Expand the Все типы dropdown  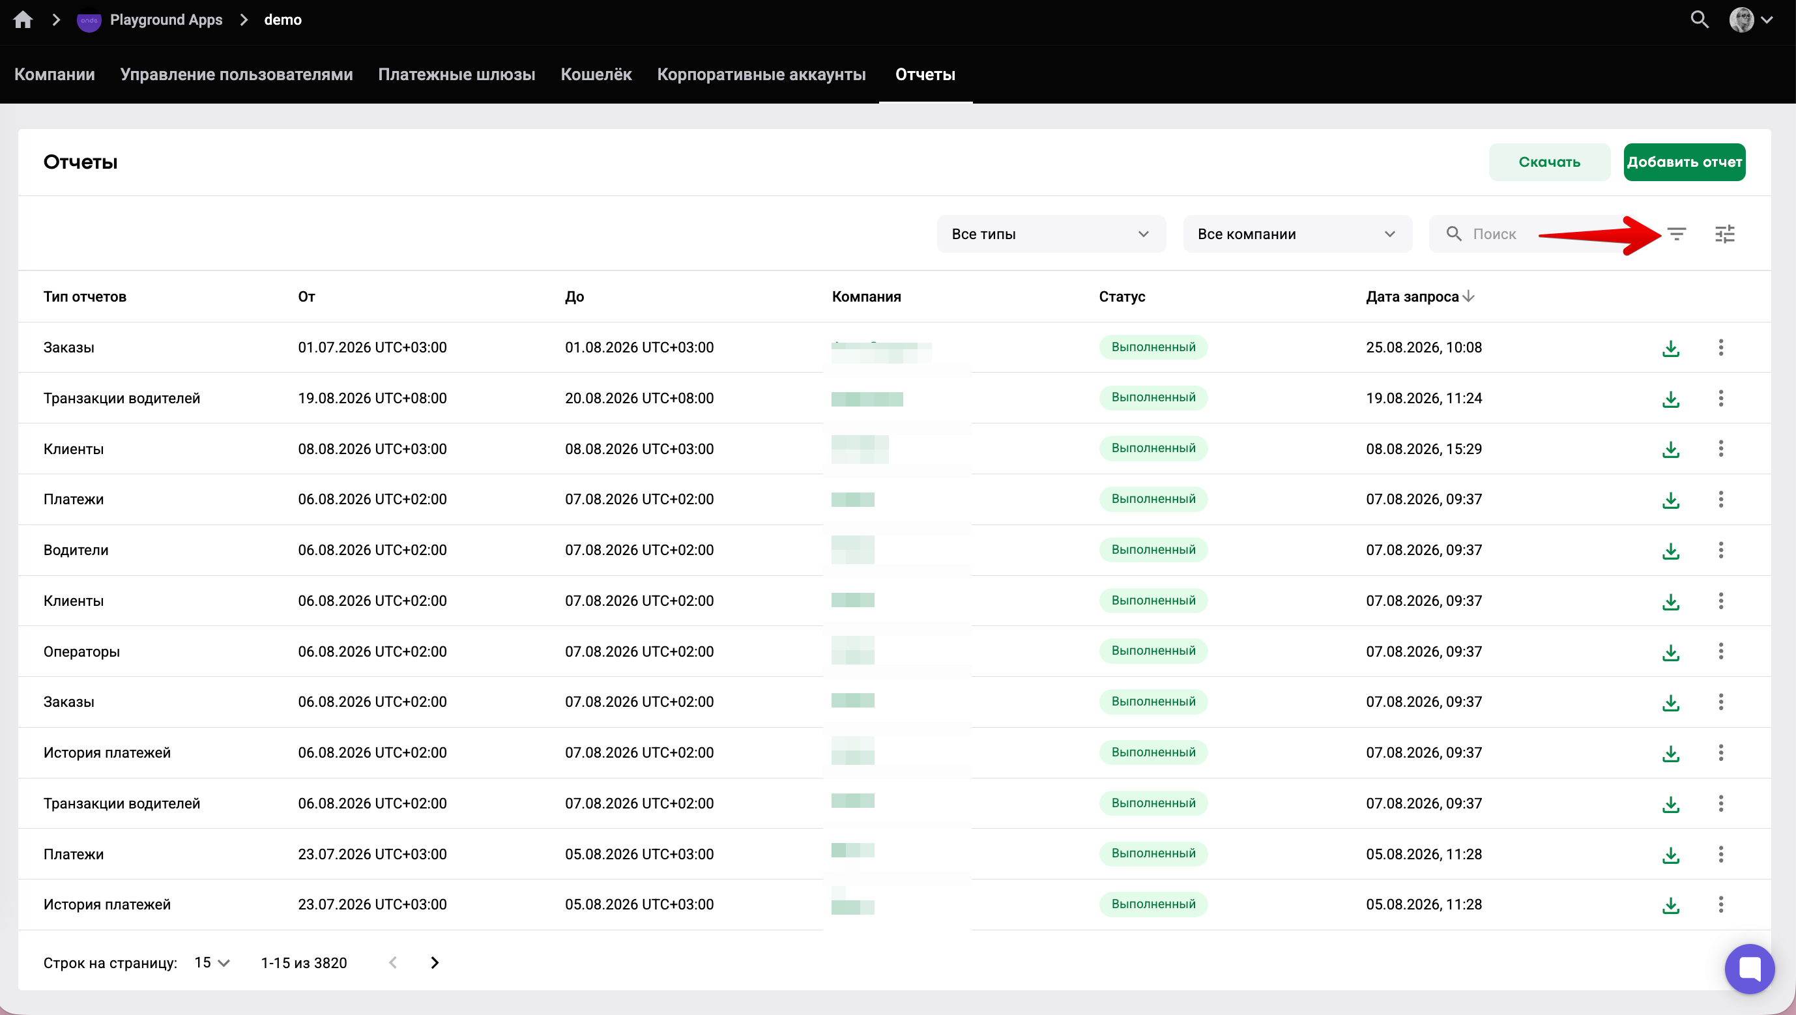(1050, 235)
